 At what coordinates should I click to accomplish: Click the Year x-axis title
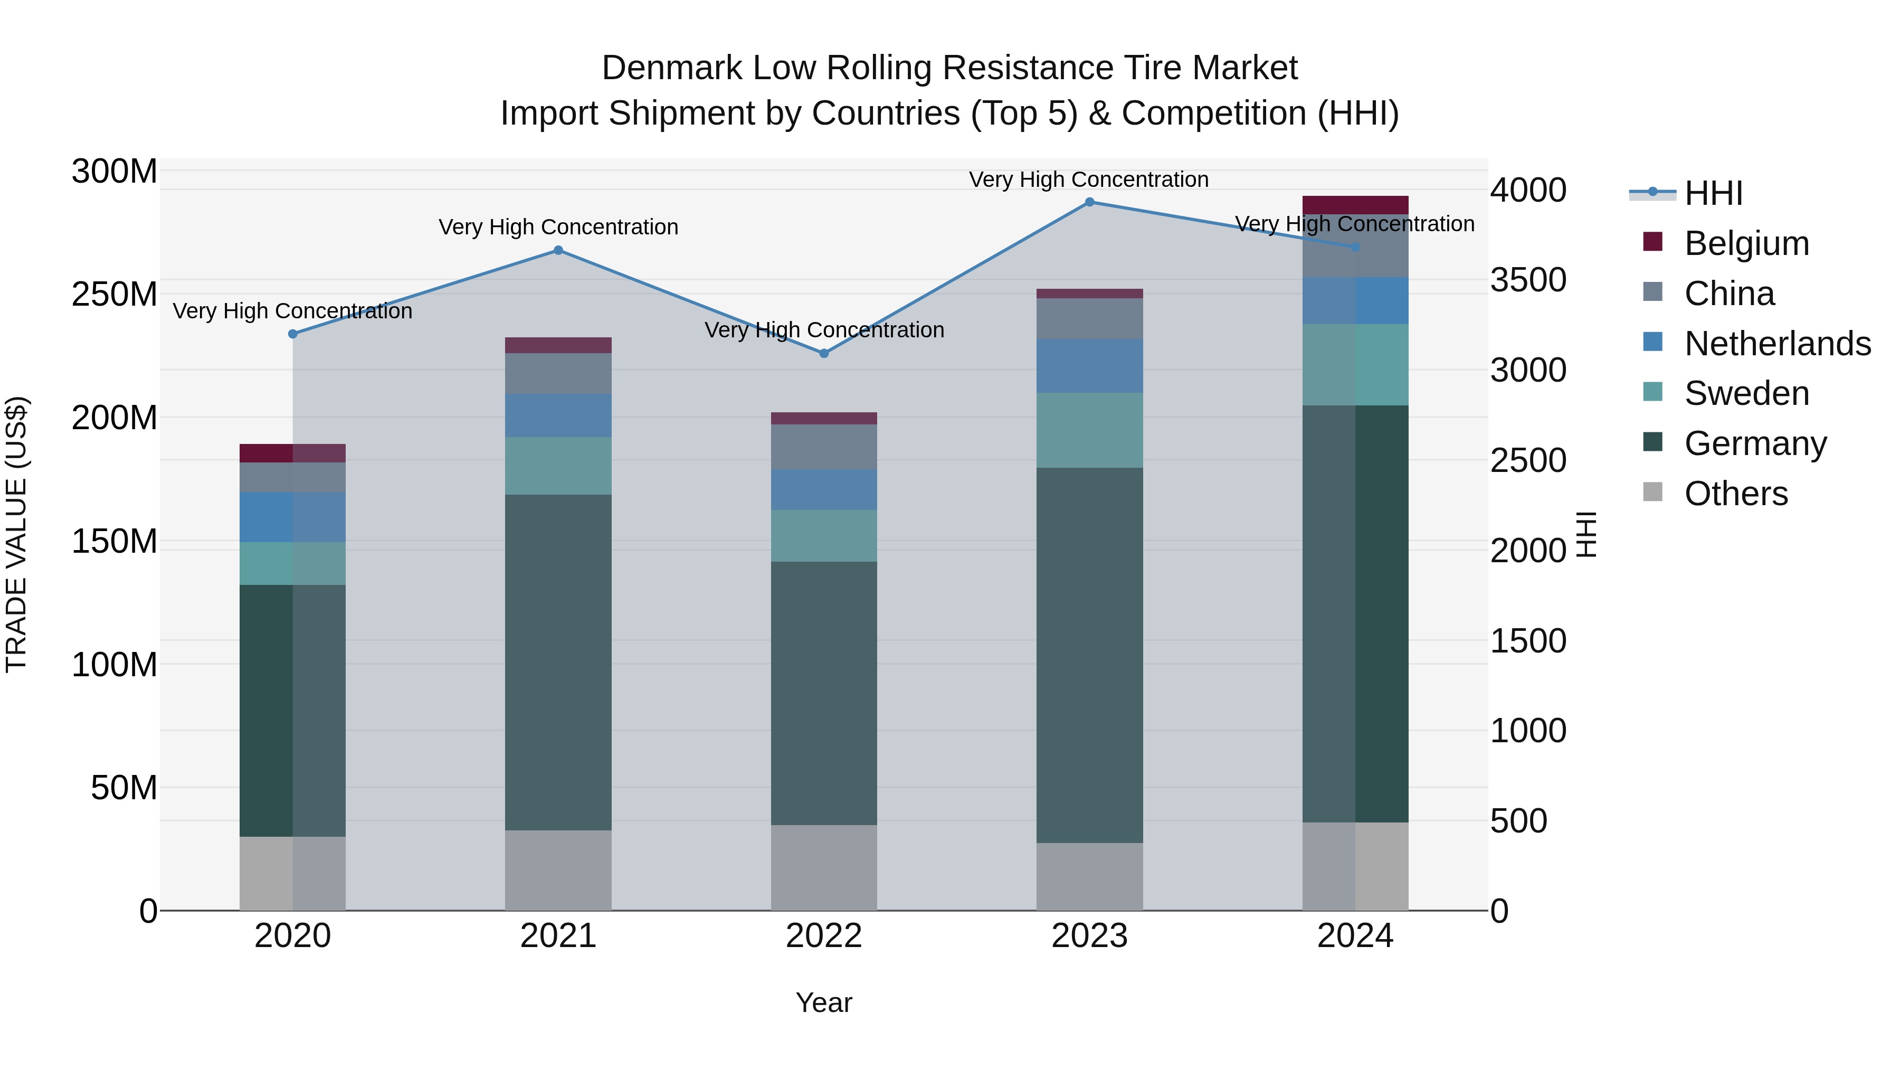(824, 1004)
